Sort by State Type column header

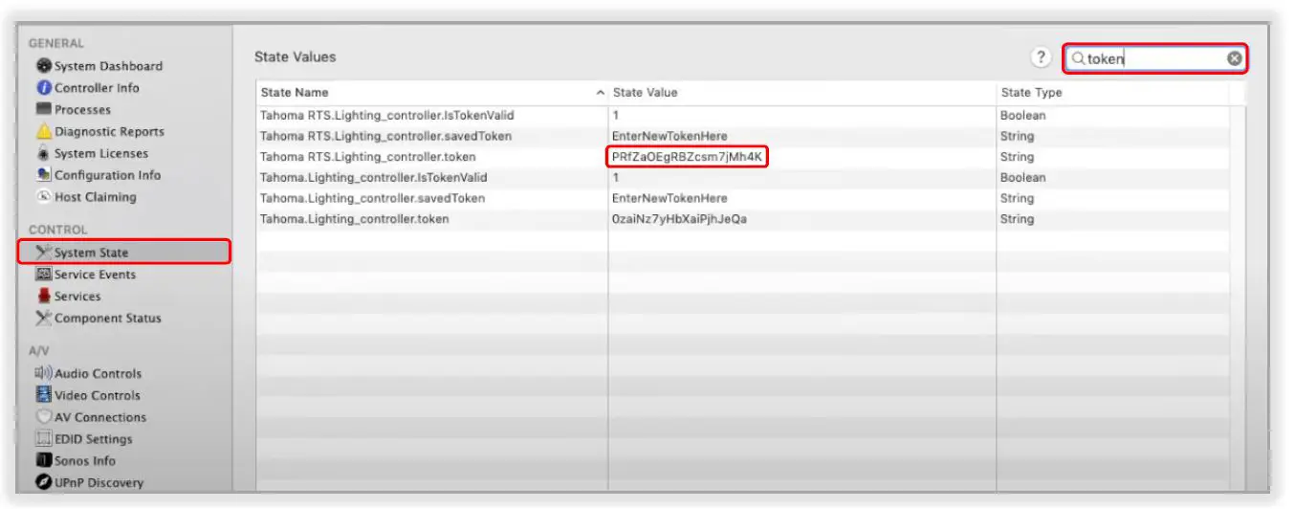[x=1031, y=93]
